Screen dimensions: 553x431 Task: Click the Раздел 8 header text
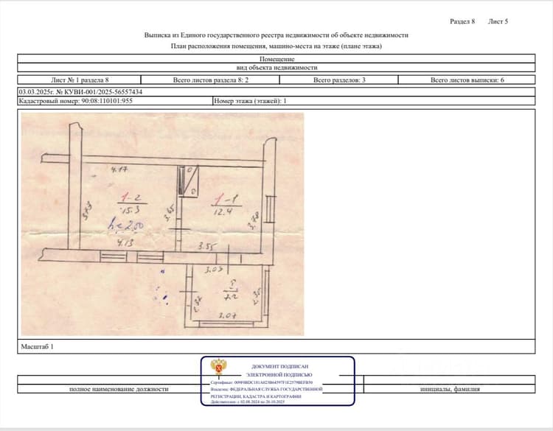pos(462,21)
